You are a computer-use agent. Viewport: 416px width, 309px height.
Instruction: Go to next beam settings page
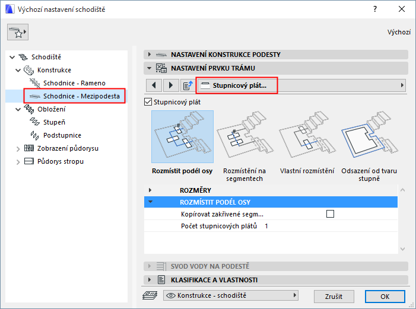(x=171, y=85)
